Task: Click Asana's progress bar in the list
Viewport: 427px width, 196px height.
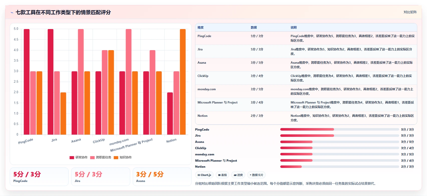Action: pyautogui.click(x=339, y=142)
